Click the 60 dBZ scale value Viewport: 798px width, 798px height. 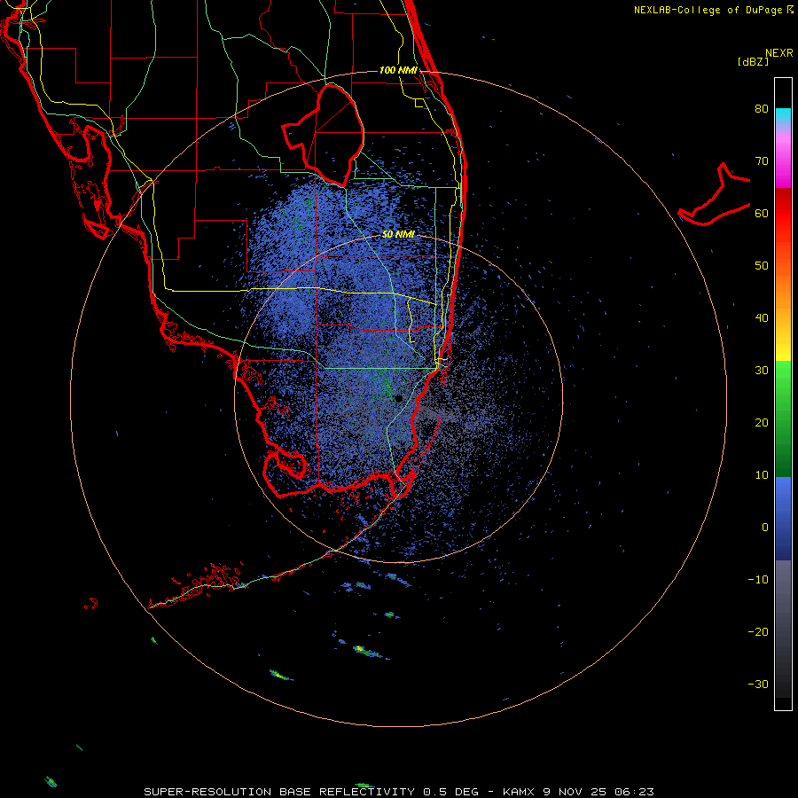coord(762,213)
